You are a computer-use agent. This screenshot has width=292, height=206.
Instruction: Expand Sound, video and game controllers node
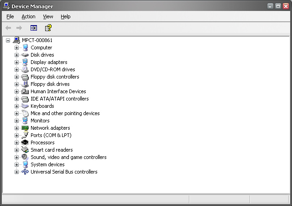click(16, 157)
